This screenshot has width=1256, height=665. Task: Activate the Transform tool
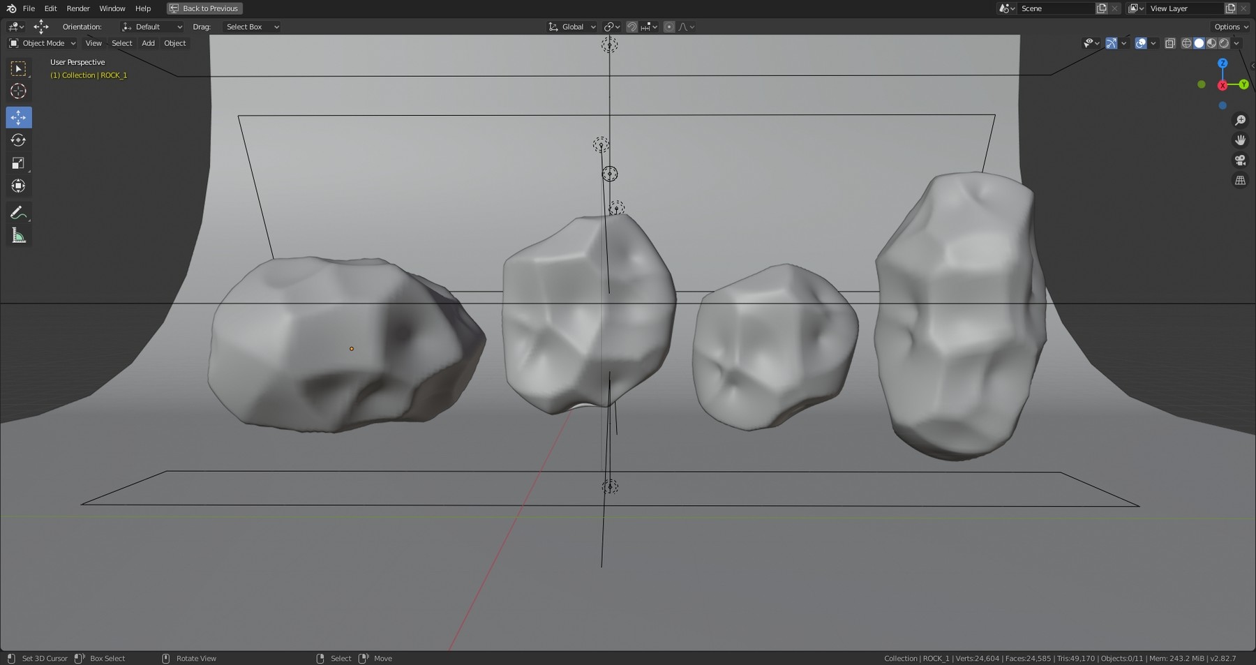tap(19, 186)
